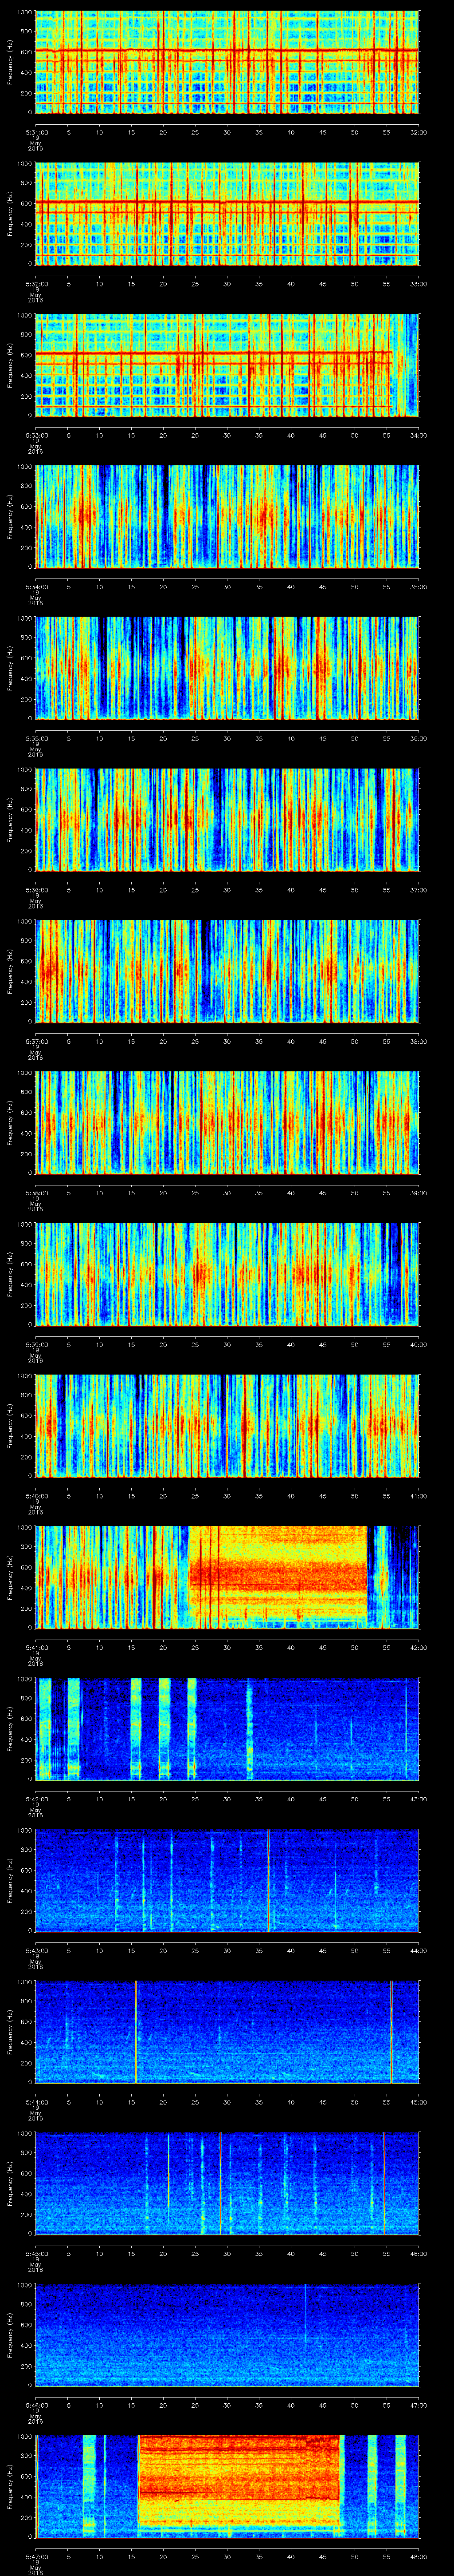This screenshot has width=454, height=2576.
Task: Click the '5:43:00' start time label
Action: 36,1950
